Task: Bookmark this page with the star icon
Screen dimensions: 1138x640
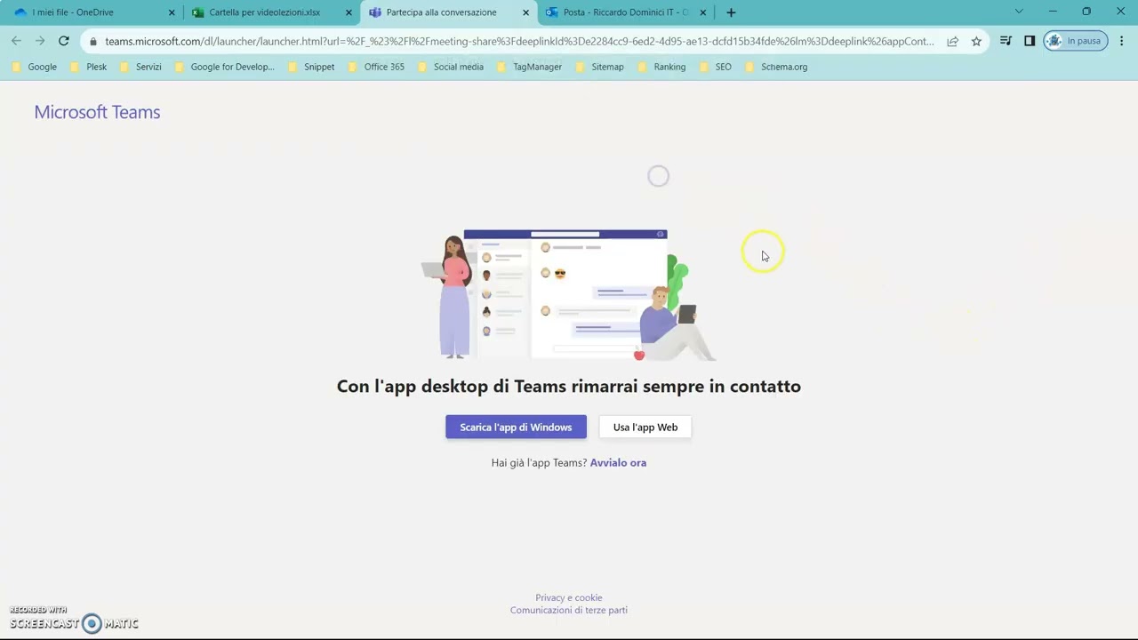Action: pyautogui.click(x=976, y=41)
